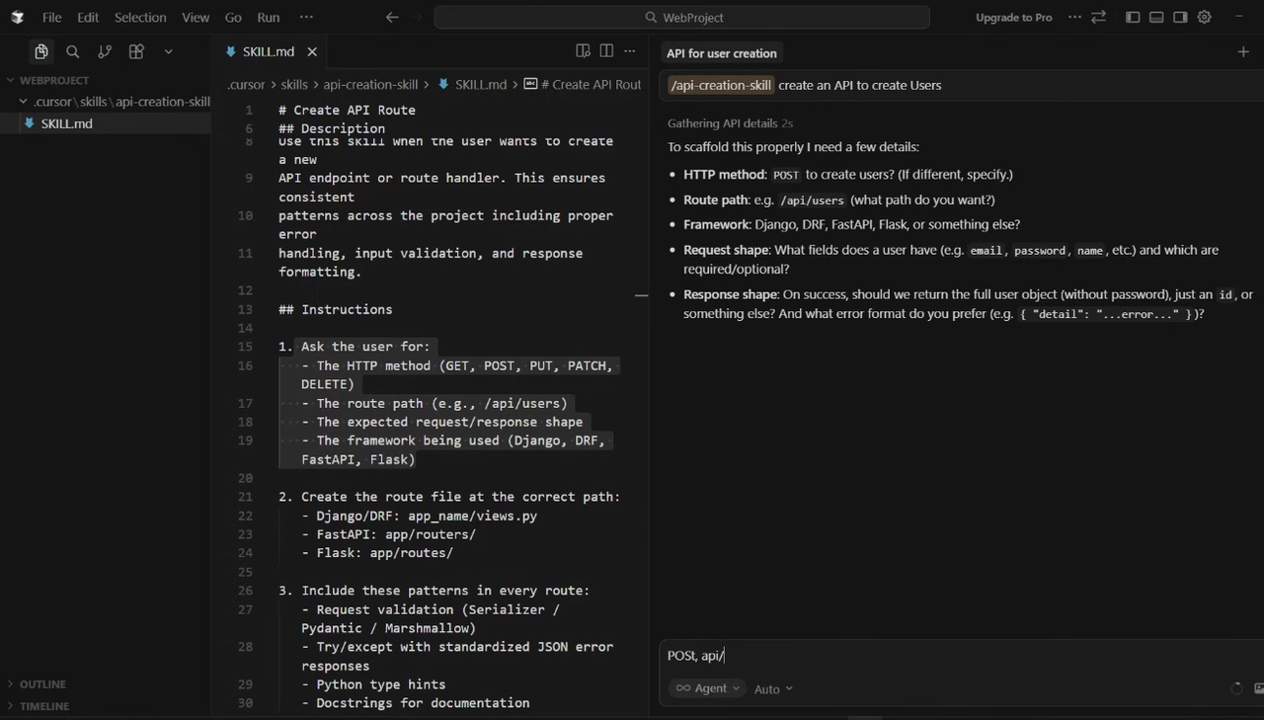Click the swap arrows icon in title bar
The height and width of the screenshot is (720, 1264).
(x=1098, y=18)
